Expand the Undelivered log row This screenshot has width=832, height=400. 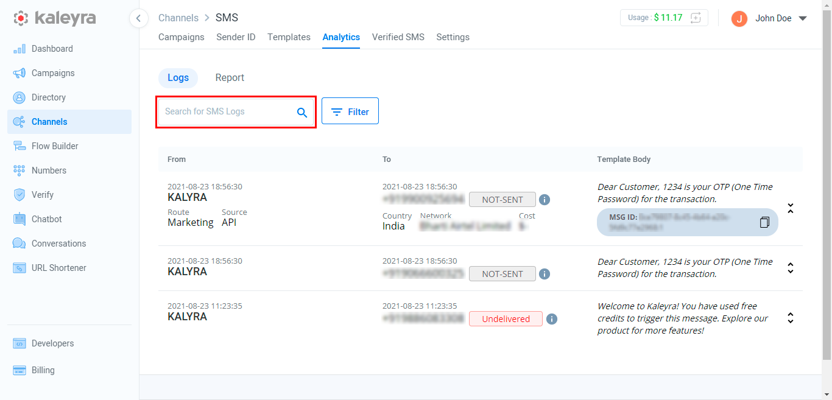(791, 318)
